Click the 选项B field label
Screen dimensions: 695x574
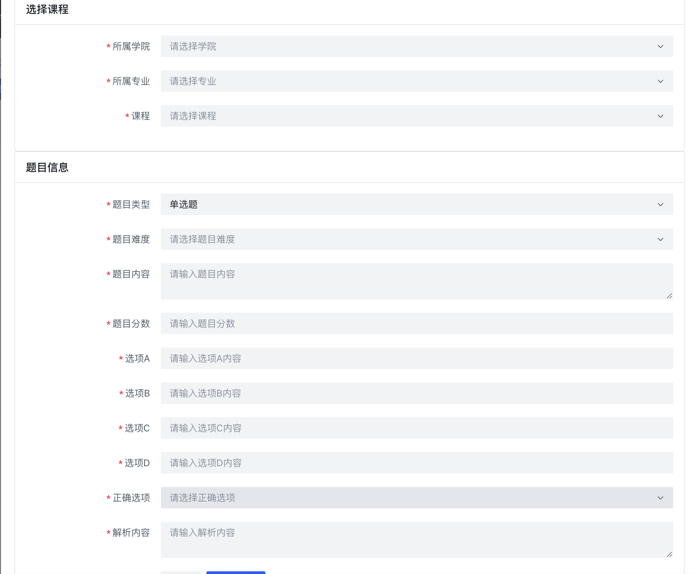[x=137, y=393]
